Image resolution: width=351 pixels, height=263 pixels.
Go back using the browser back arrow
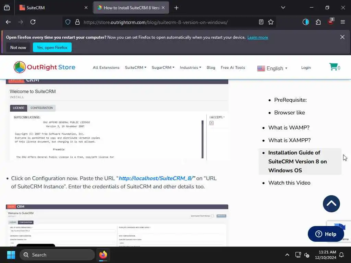pyautogui.click(x=8, y=22)
